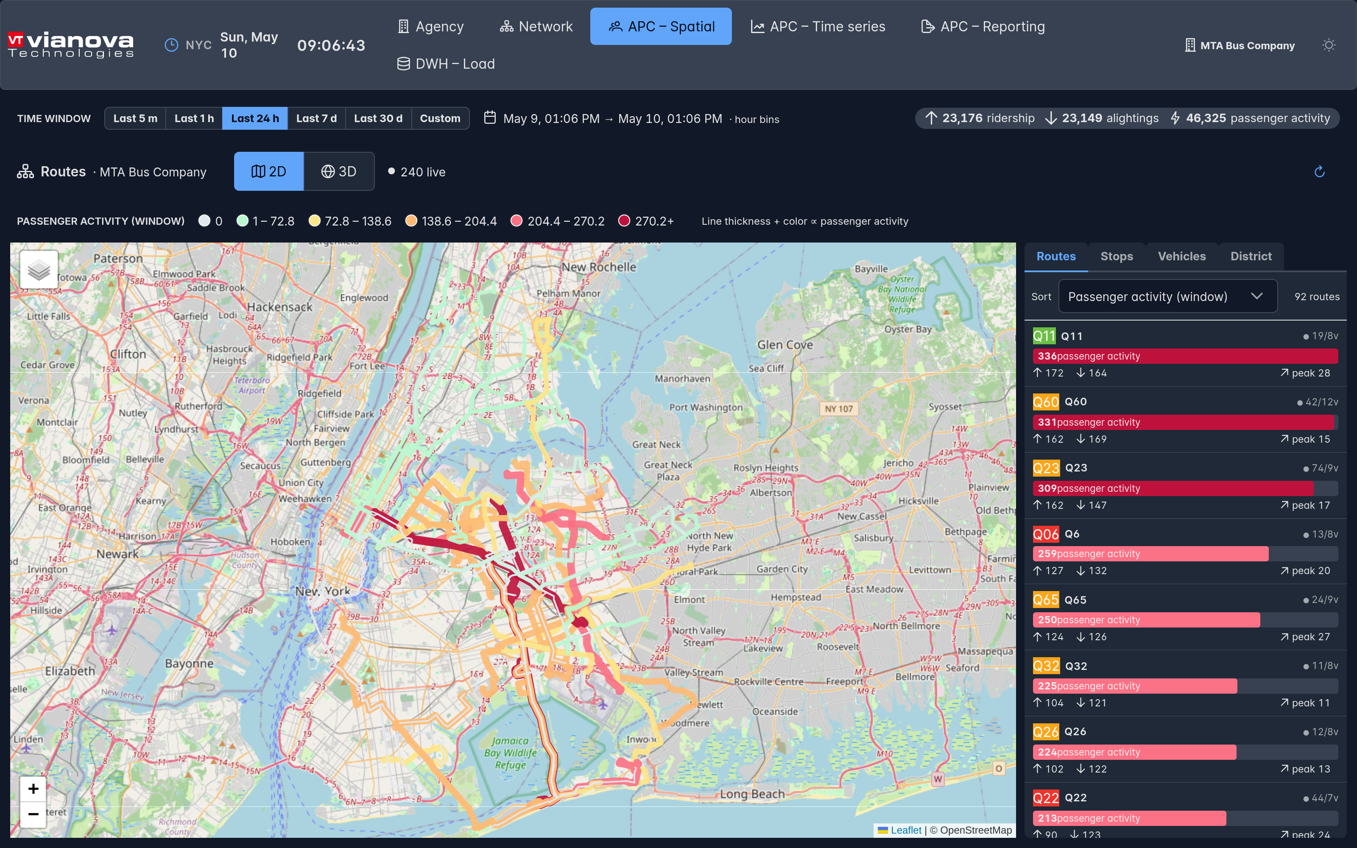This screenshot has height=848, width=1357.
Task: Click the refresh icon above the map
Action: pyautogui.click(x=1319, y=172)
